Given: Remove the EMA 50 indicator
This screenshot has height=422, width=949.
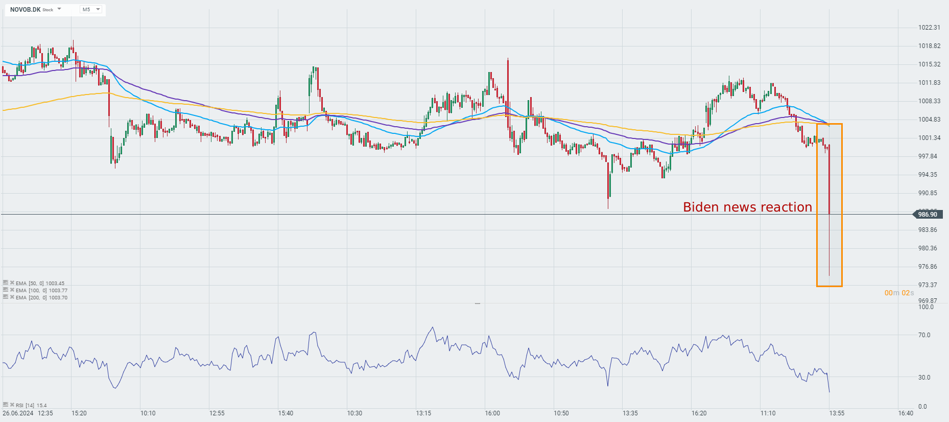Looking at the screenshot, I should [x=12, y=283].
